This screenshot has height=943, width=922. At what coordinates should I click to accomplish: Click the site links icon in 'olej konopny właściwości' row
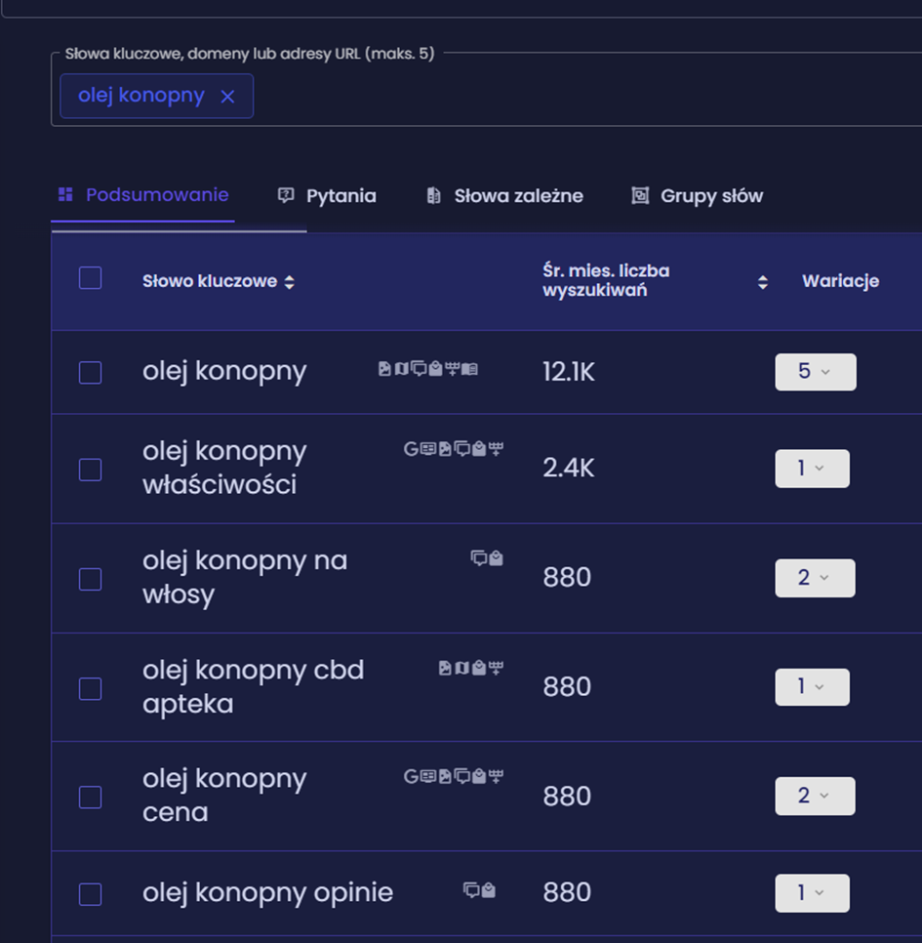click(x=496, y=449)
